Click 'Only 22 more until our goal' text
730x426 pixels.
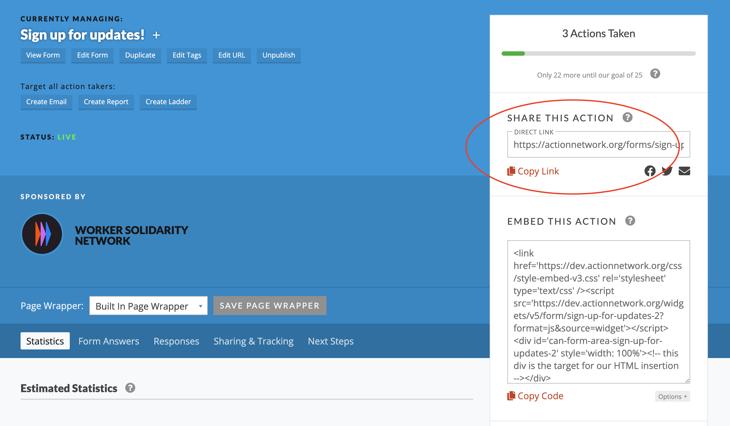pyautogui.click(x=589, y=75)
